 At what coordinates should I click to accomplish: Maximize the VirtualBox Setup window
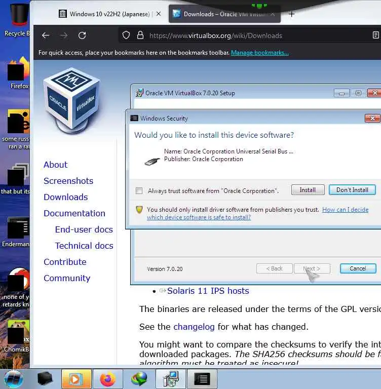[358, 93]
